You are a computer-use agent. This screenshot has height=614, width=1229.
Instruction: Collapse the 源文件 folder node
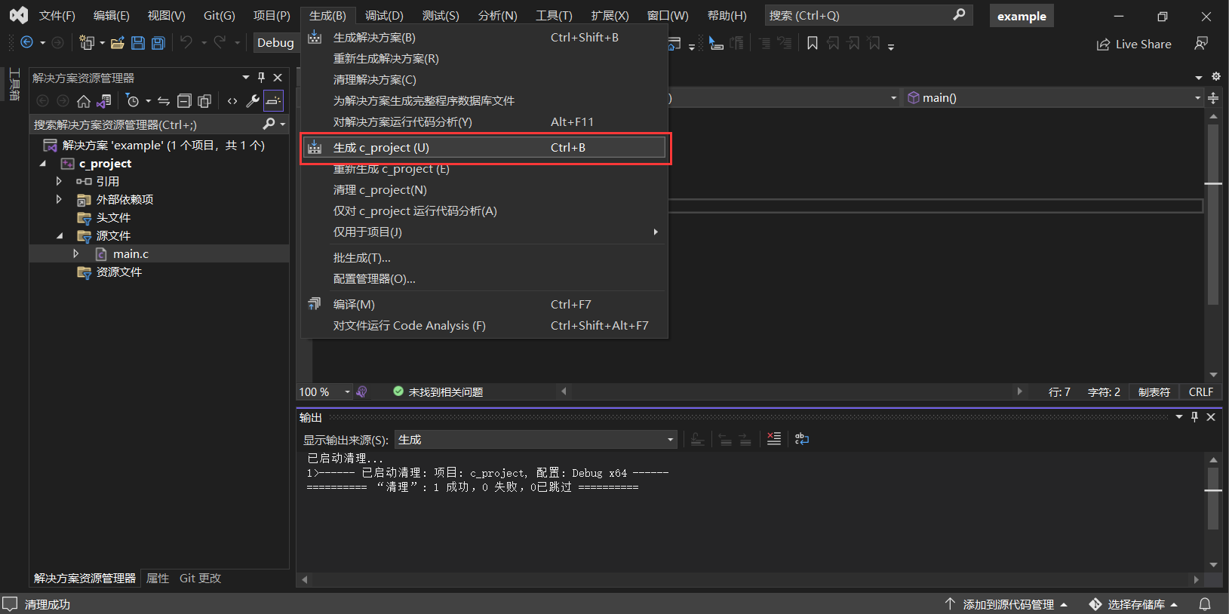coord(60,236)
